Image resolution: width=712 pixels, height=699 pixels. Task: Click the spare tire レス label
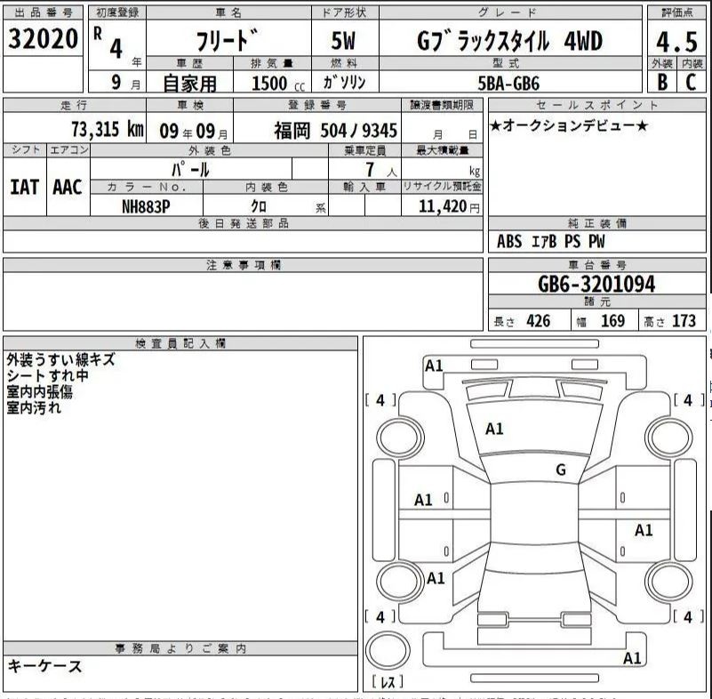coord(387,681)
